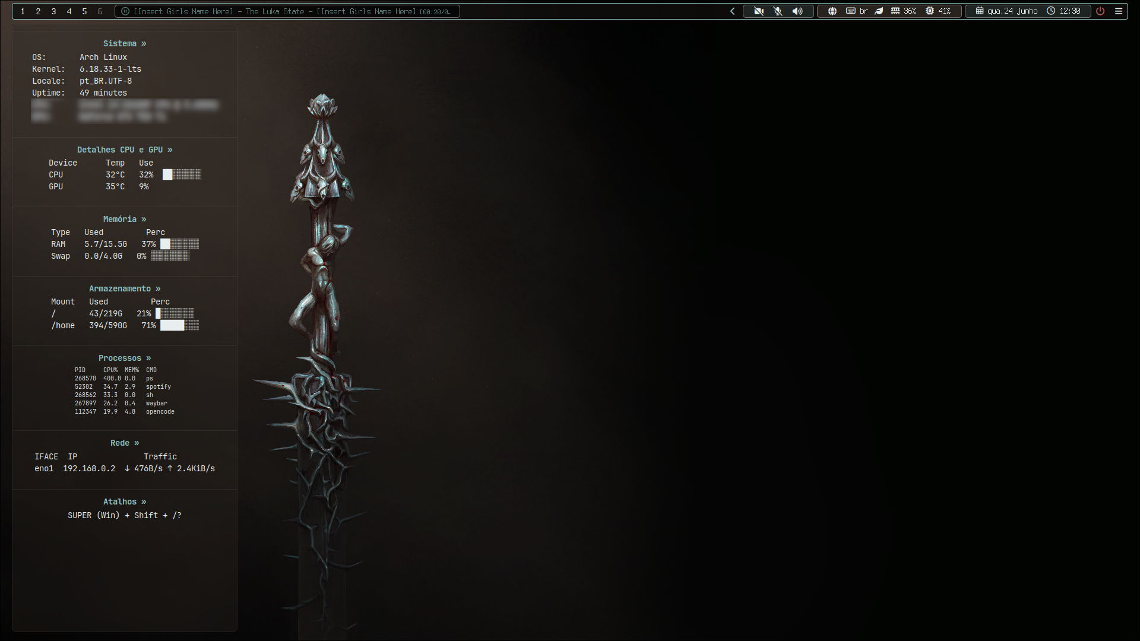
Task: Switch to dimmed workspace 6
Action: (x=100, y=11)
